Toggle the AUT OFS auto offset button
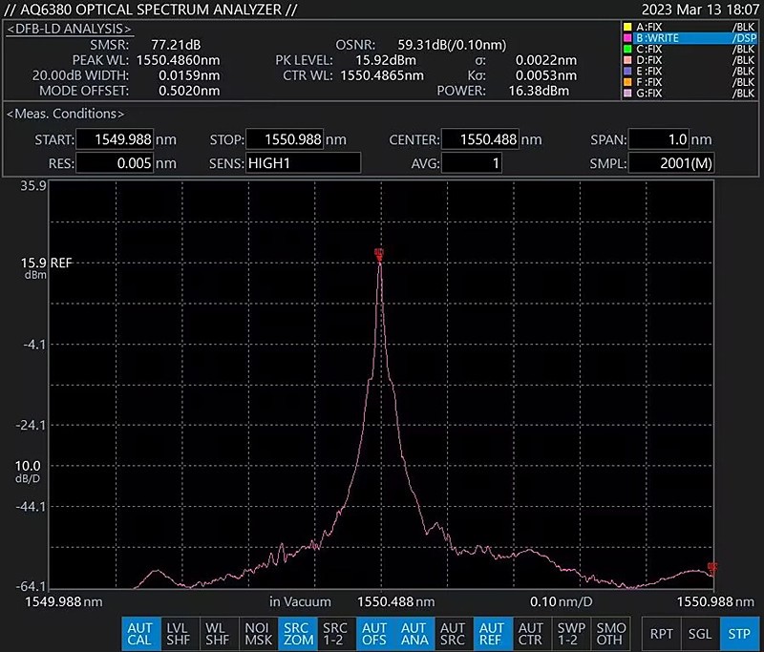764x652 pixels. point(373,633)
